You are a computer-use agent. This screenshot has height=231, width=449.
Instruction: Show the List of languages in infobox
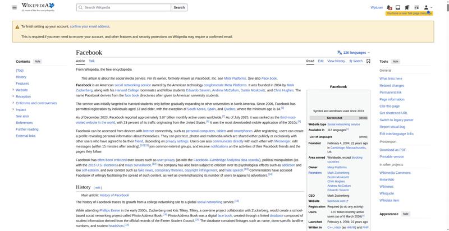click(x=363, y=137)
